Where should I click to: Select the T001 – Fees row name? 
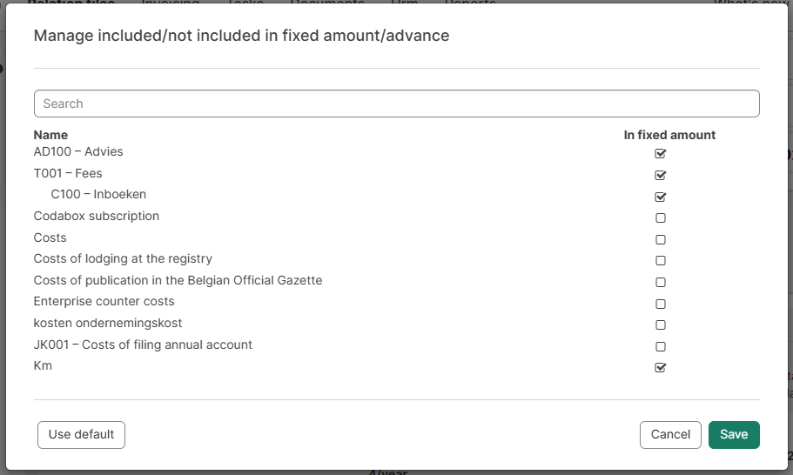[68, 173]
